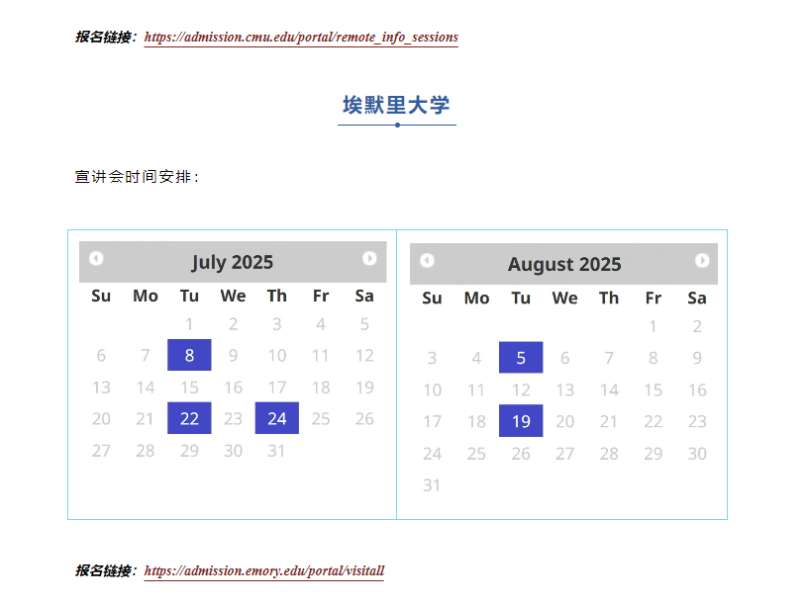Click July 23 in the calendar
807x605 pixels.
click(x=233, y=418)
